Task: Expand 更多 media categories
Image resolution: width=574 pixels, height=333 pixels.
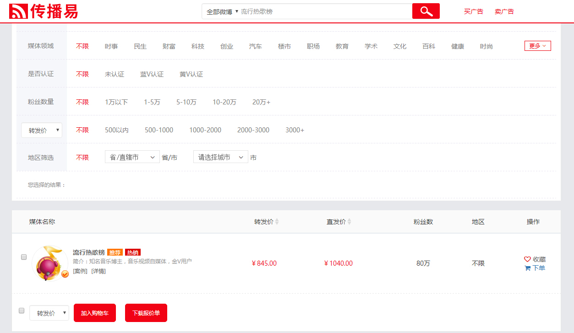Action: pos(537,46)
